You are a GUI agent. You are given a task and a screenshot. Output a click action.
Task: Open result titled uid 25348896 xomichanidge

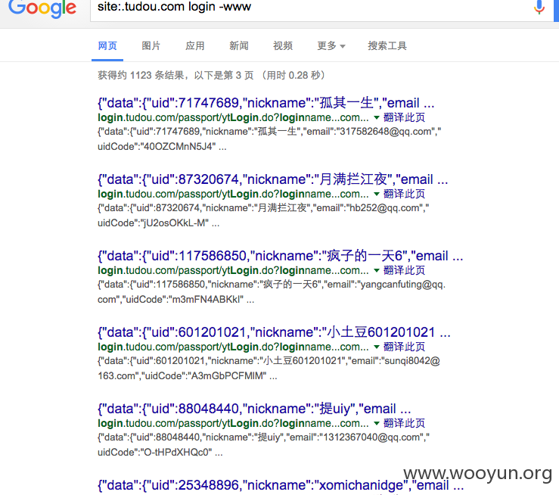click(x=281, y=485)
